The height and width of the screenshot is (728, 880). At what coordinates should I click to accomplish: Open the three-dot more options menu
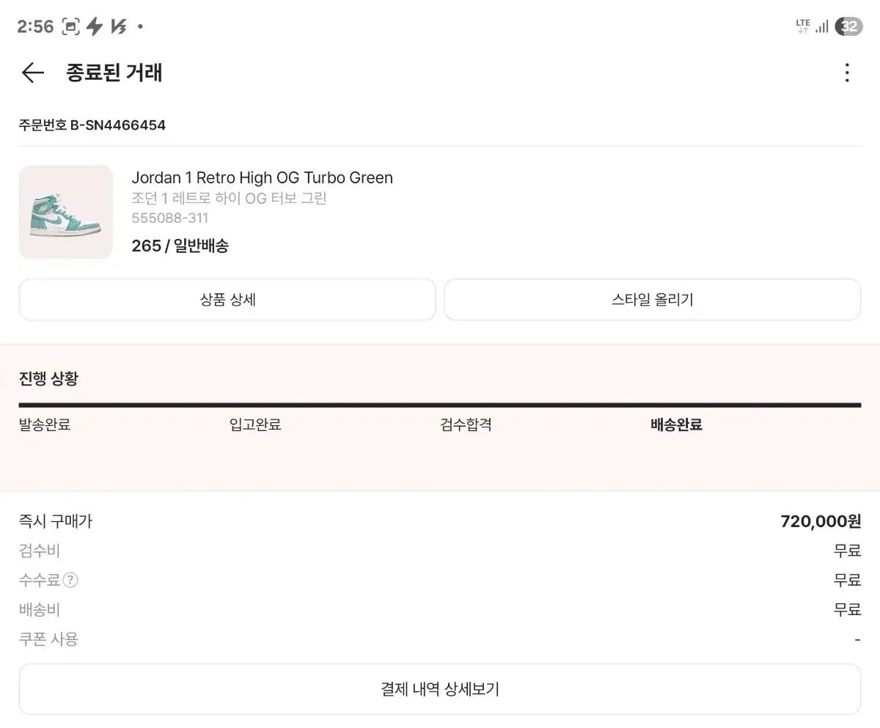point(847,73)
